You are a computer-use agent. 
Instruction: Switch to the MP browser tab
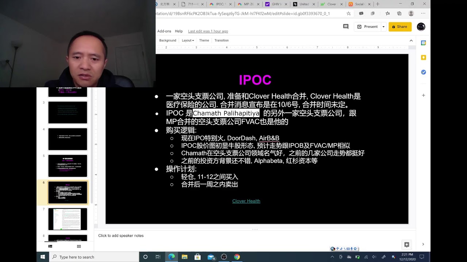coord(249,4)
